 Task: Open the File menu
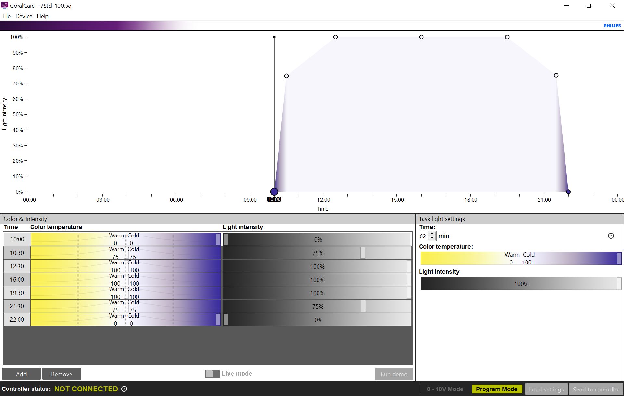[6, 16]
